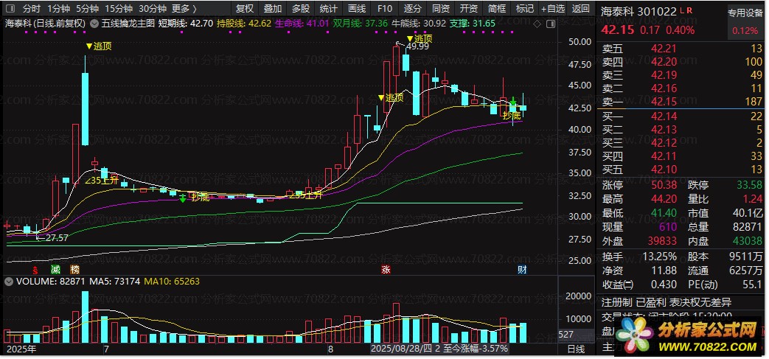The image size is (769, 359).
Task: Click the diamond icon at chart top-right
Action: pyautogui.click(x=537, y=24)
